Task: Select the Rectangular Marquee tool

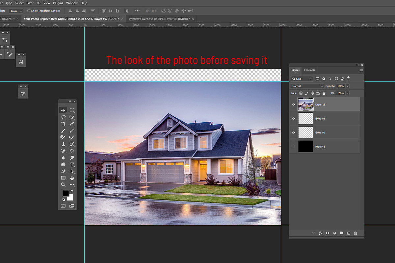Action: point(72,110)
